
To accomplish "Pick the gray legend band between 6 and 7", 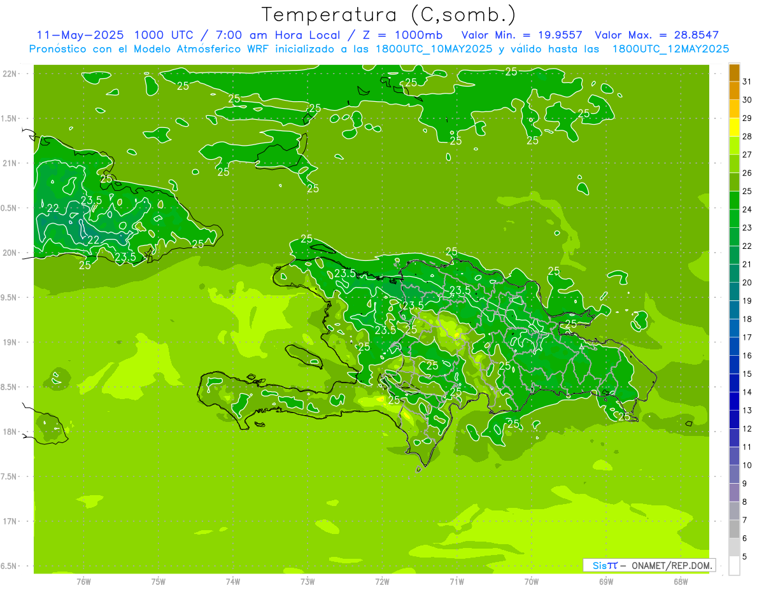I will [x=734, y=530].
